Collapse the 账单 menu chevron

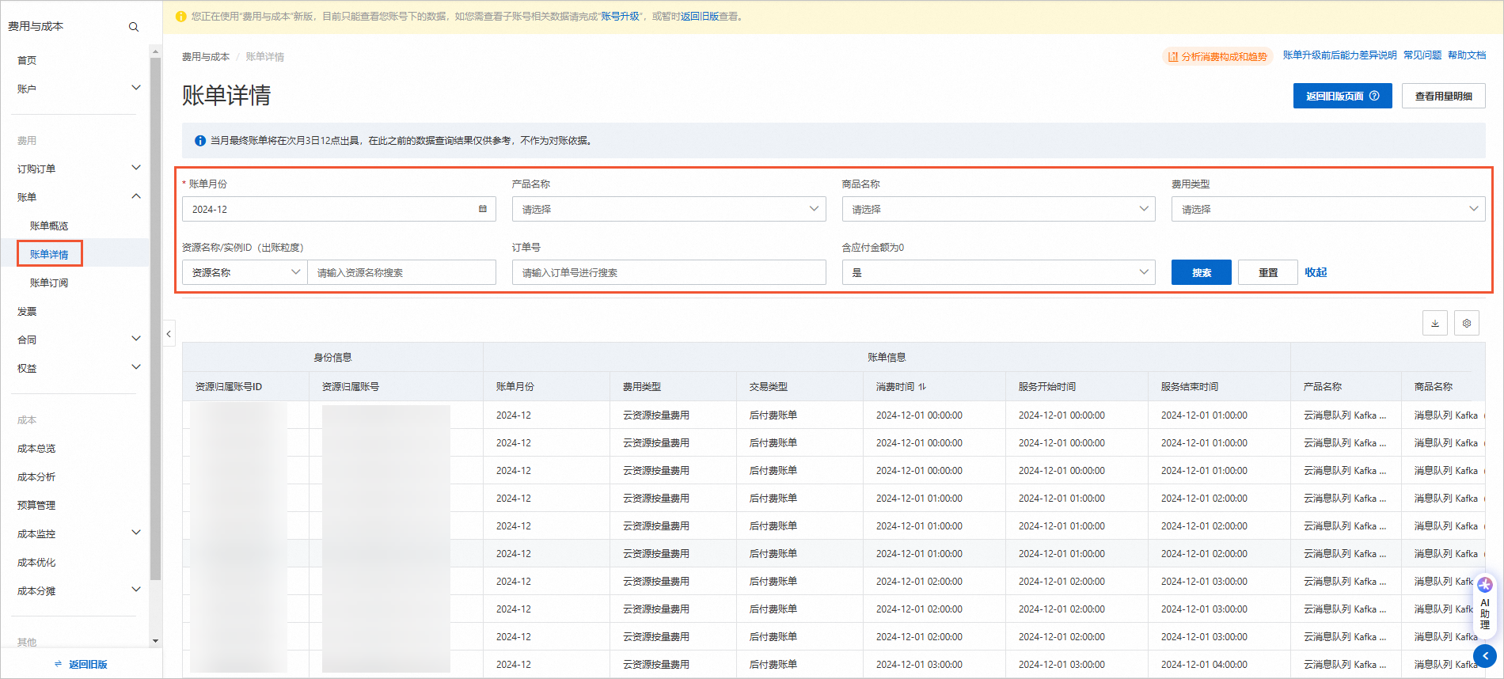click(136, 196)
